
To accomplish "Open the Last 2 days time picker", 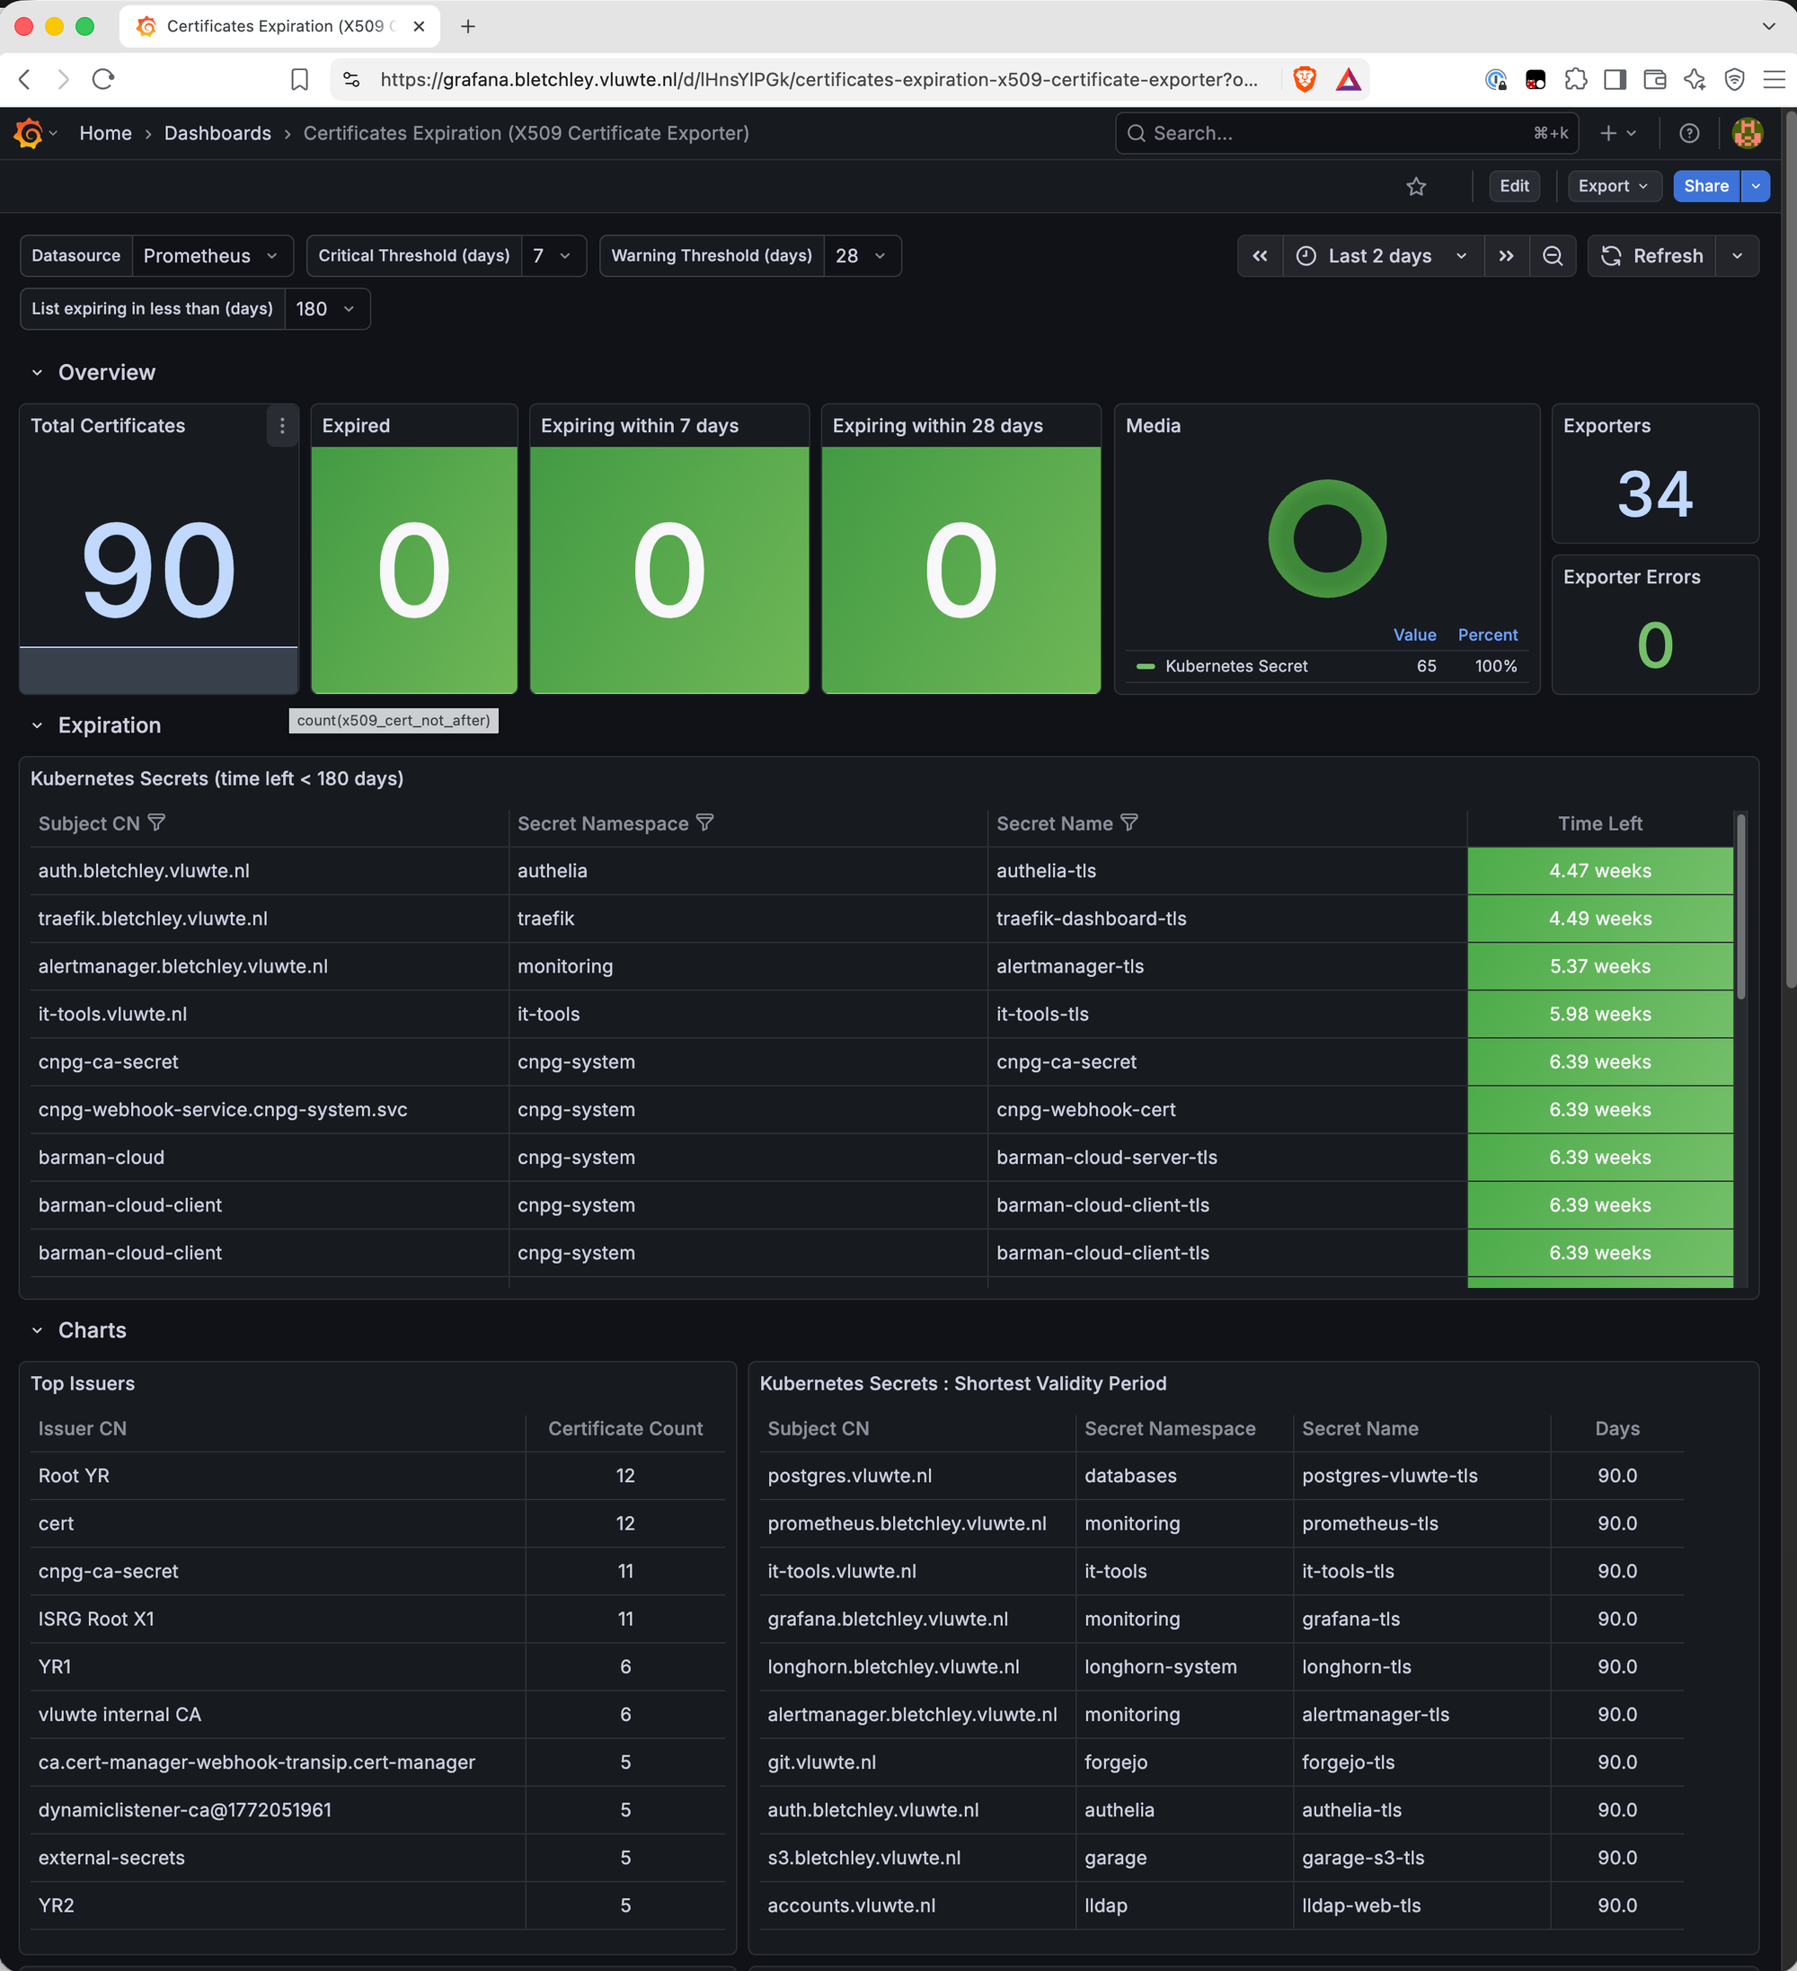I will pyautogui.click(x=1383, y=256).
